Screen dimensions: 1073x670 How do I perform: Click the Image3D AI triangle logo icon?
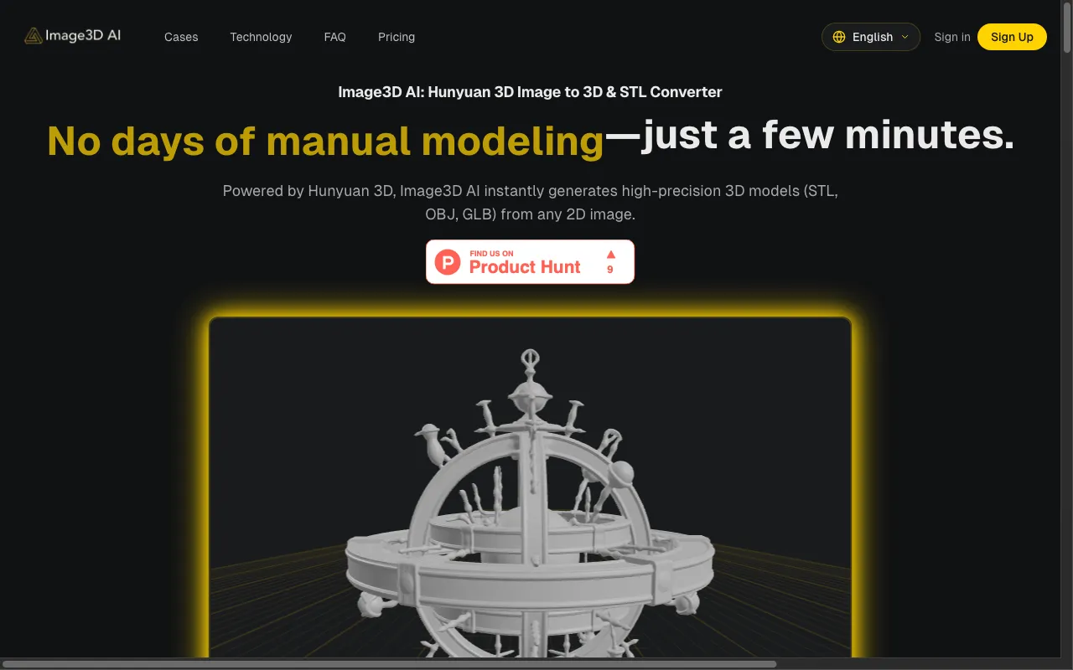34,36
